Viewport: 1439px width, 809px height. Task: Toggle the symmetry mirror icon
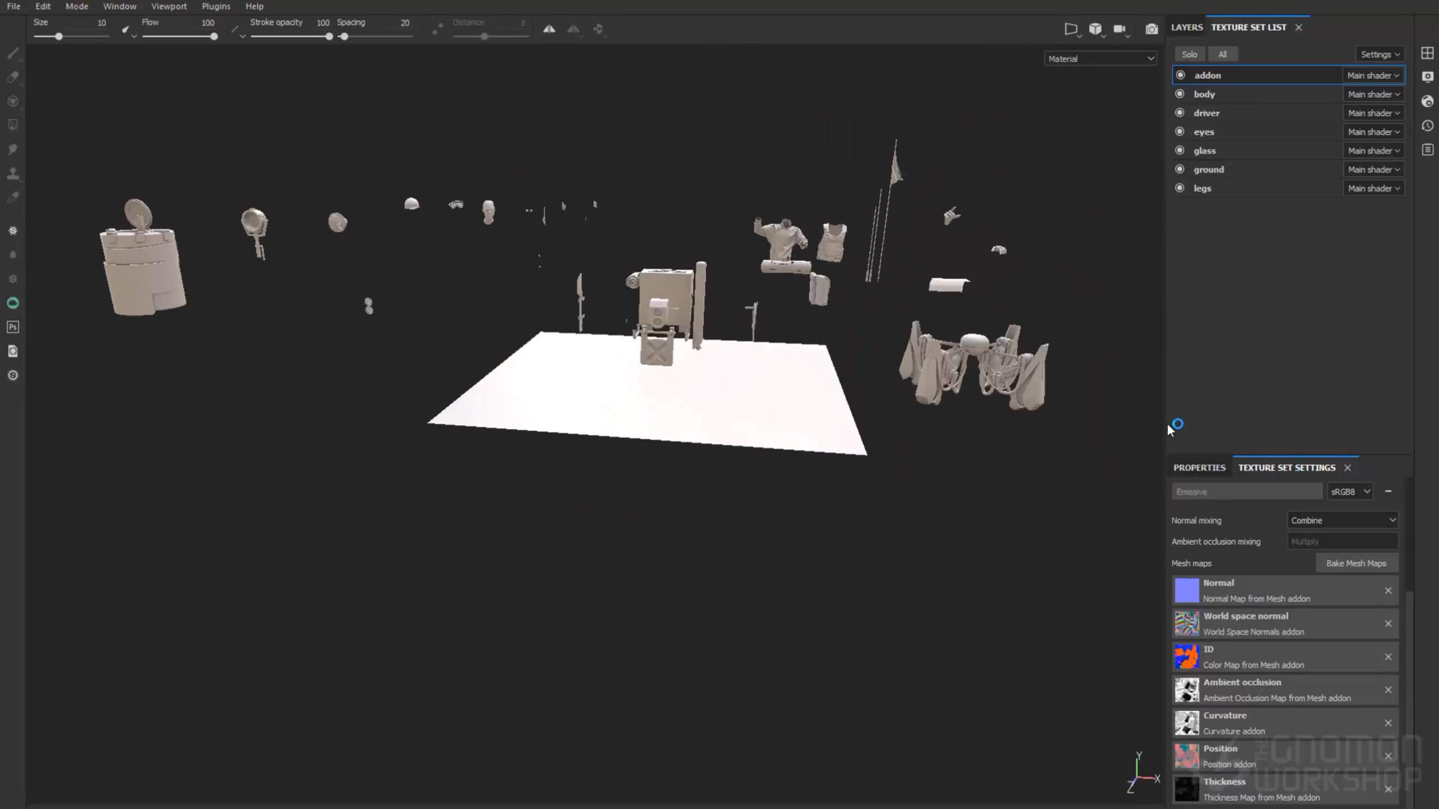click(549, 29)
